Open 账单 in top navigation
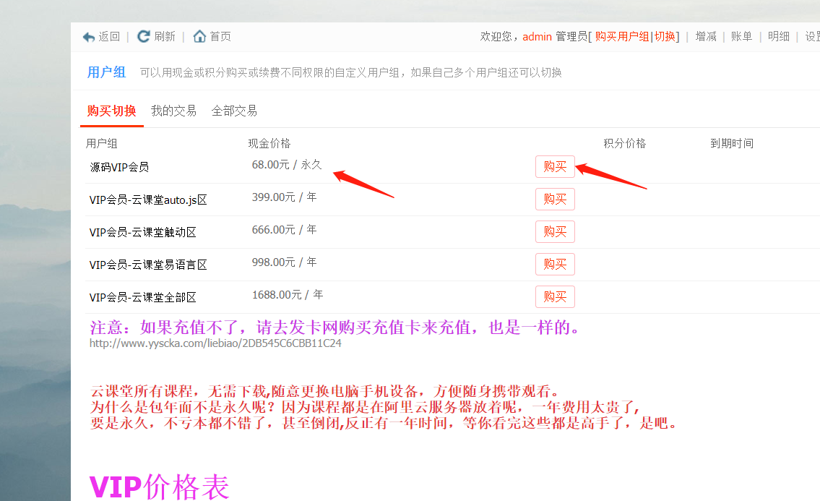The height and width of the screenshot is (501, 820). 741,37
